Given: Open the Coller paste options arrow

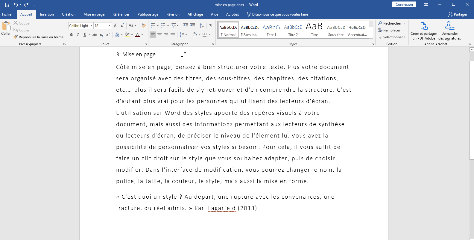Looking at the screenshot, I should coord(6,38).
